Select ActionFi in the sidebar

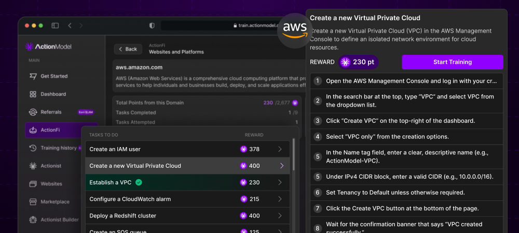61,130
